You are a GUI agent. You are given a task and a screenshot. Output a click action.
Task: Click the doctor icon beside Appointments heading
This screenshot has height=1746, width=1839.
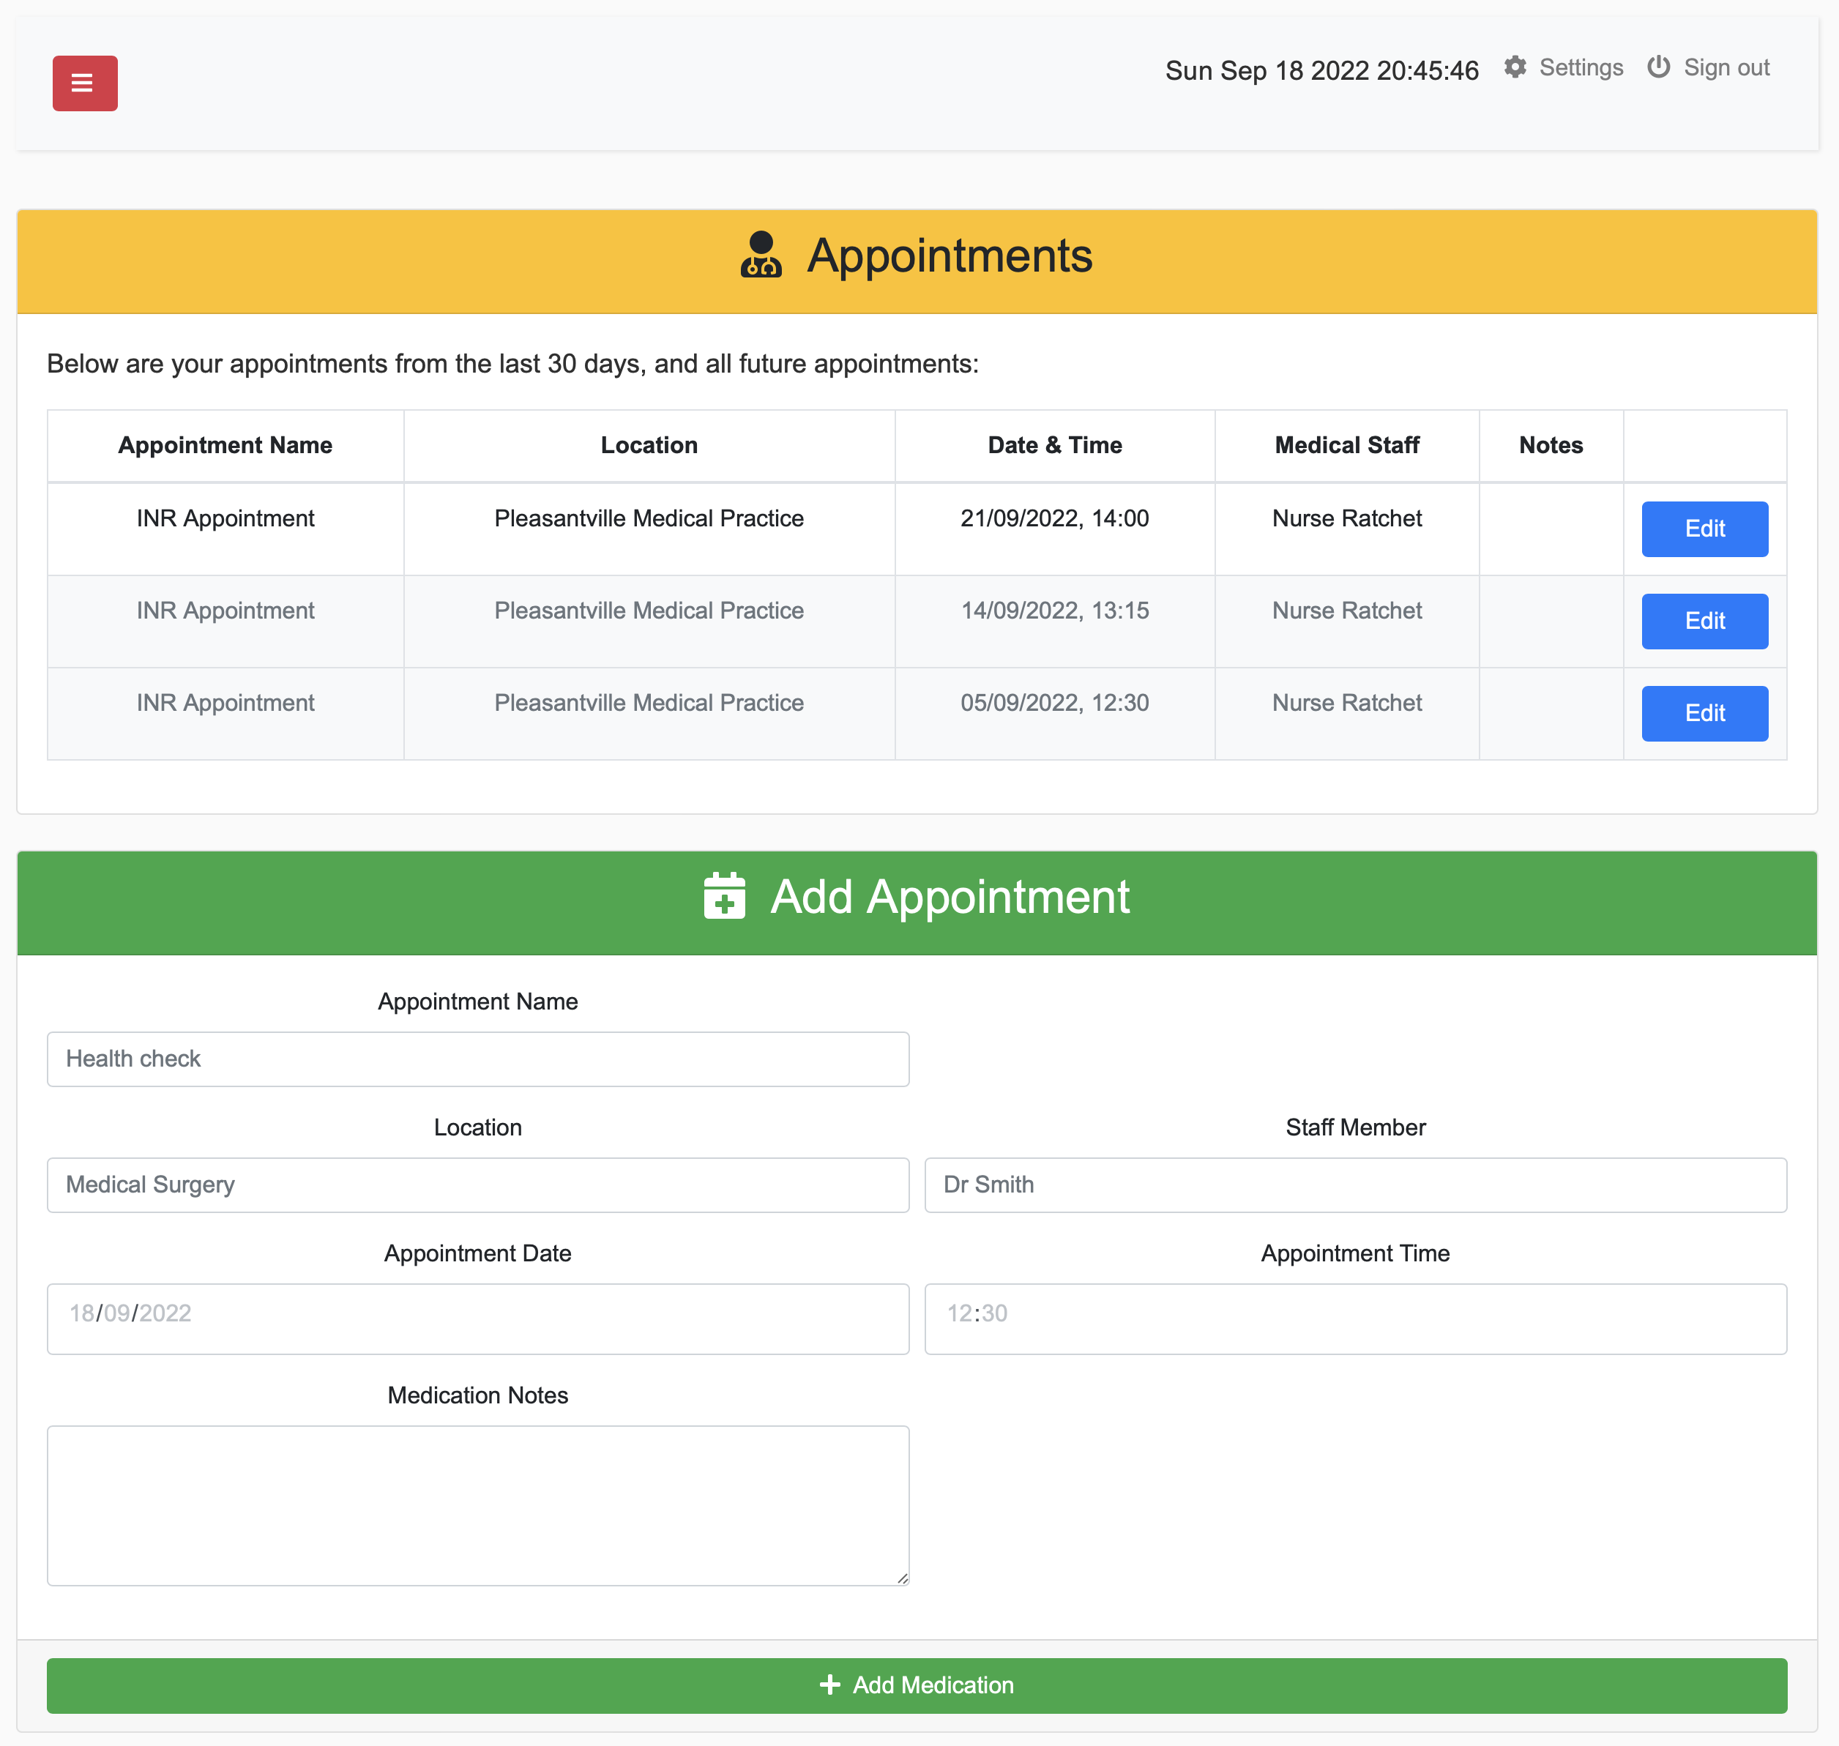761,255
